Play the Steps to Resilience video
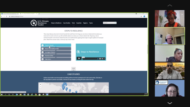 point(79,58)
